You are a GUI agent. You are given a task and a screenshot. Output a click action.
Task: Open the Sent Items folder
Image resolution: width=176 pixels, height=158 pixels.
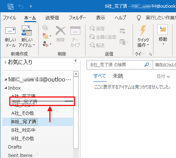[20, 156]
